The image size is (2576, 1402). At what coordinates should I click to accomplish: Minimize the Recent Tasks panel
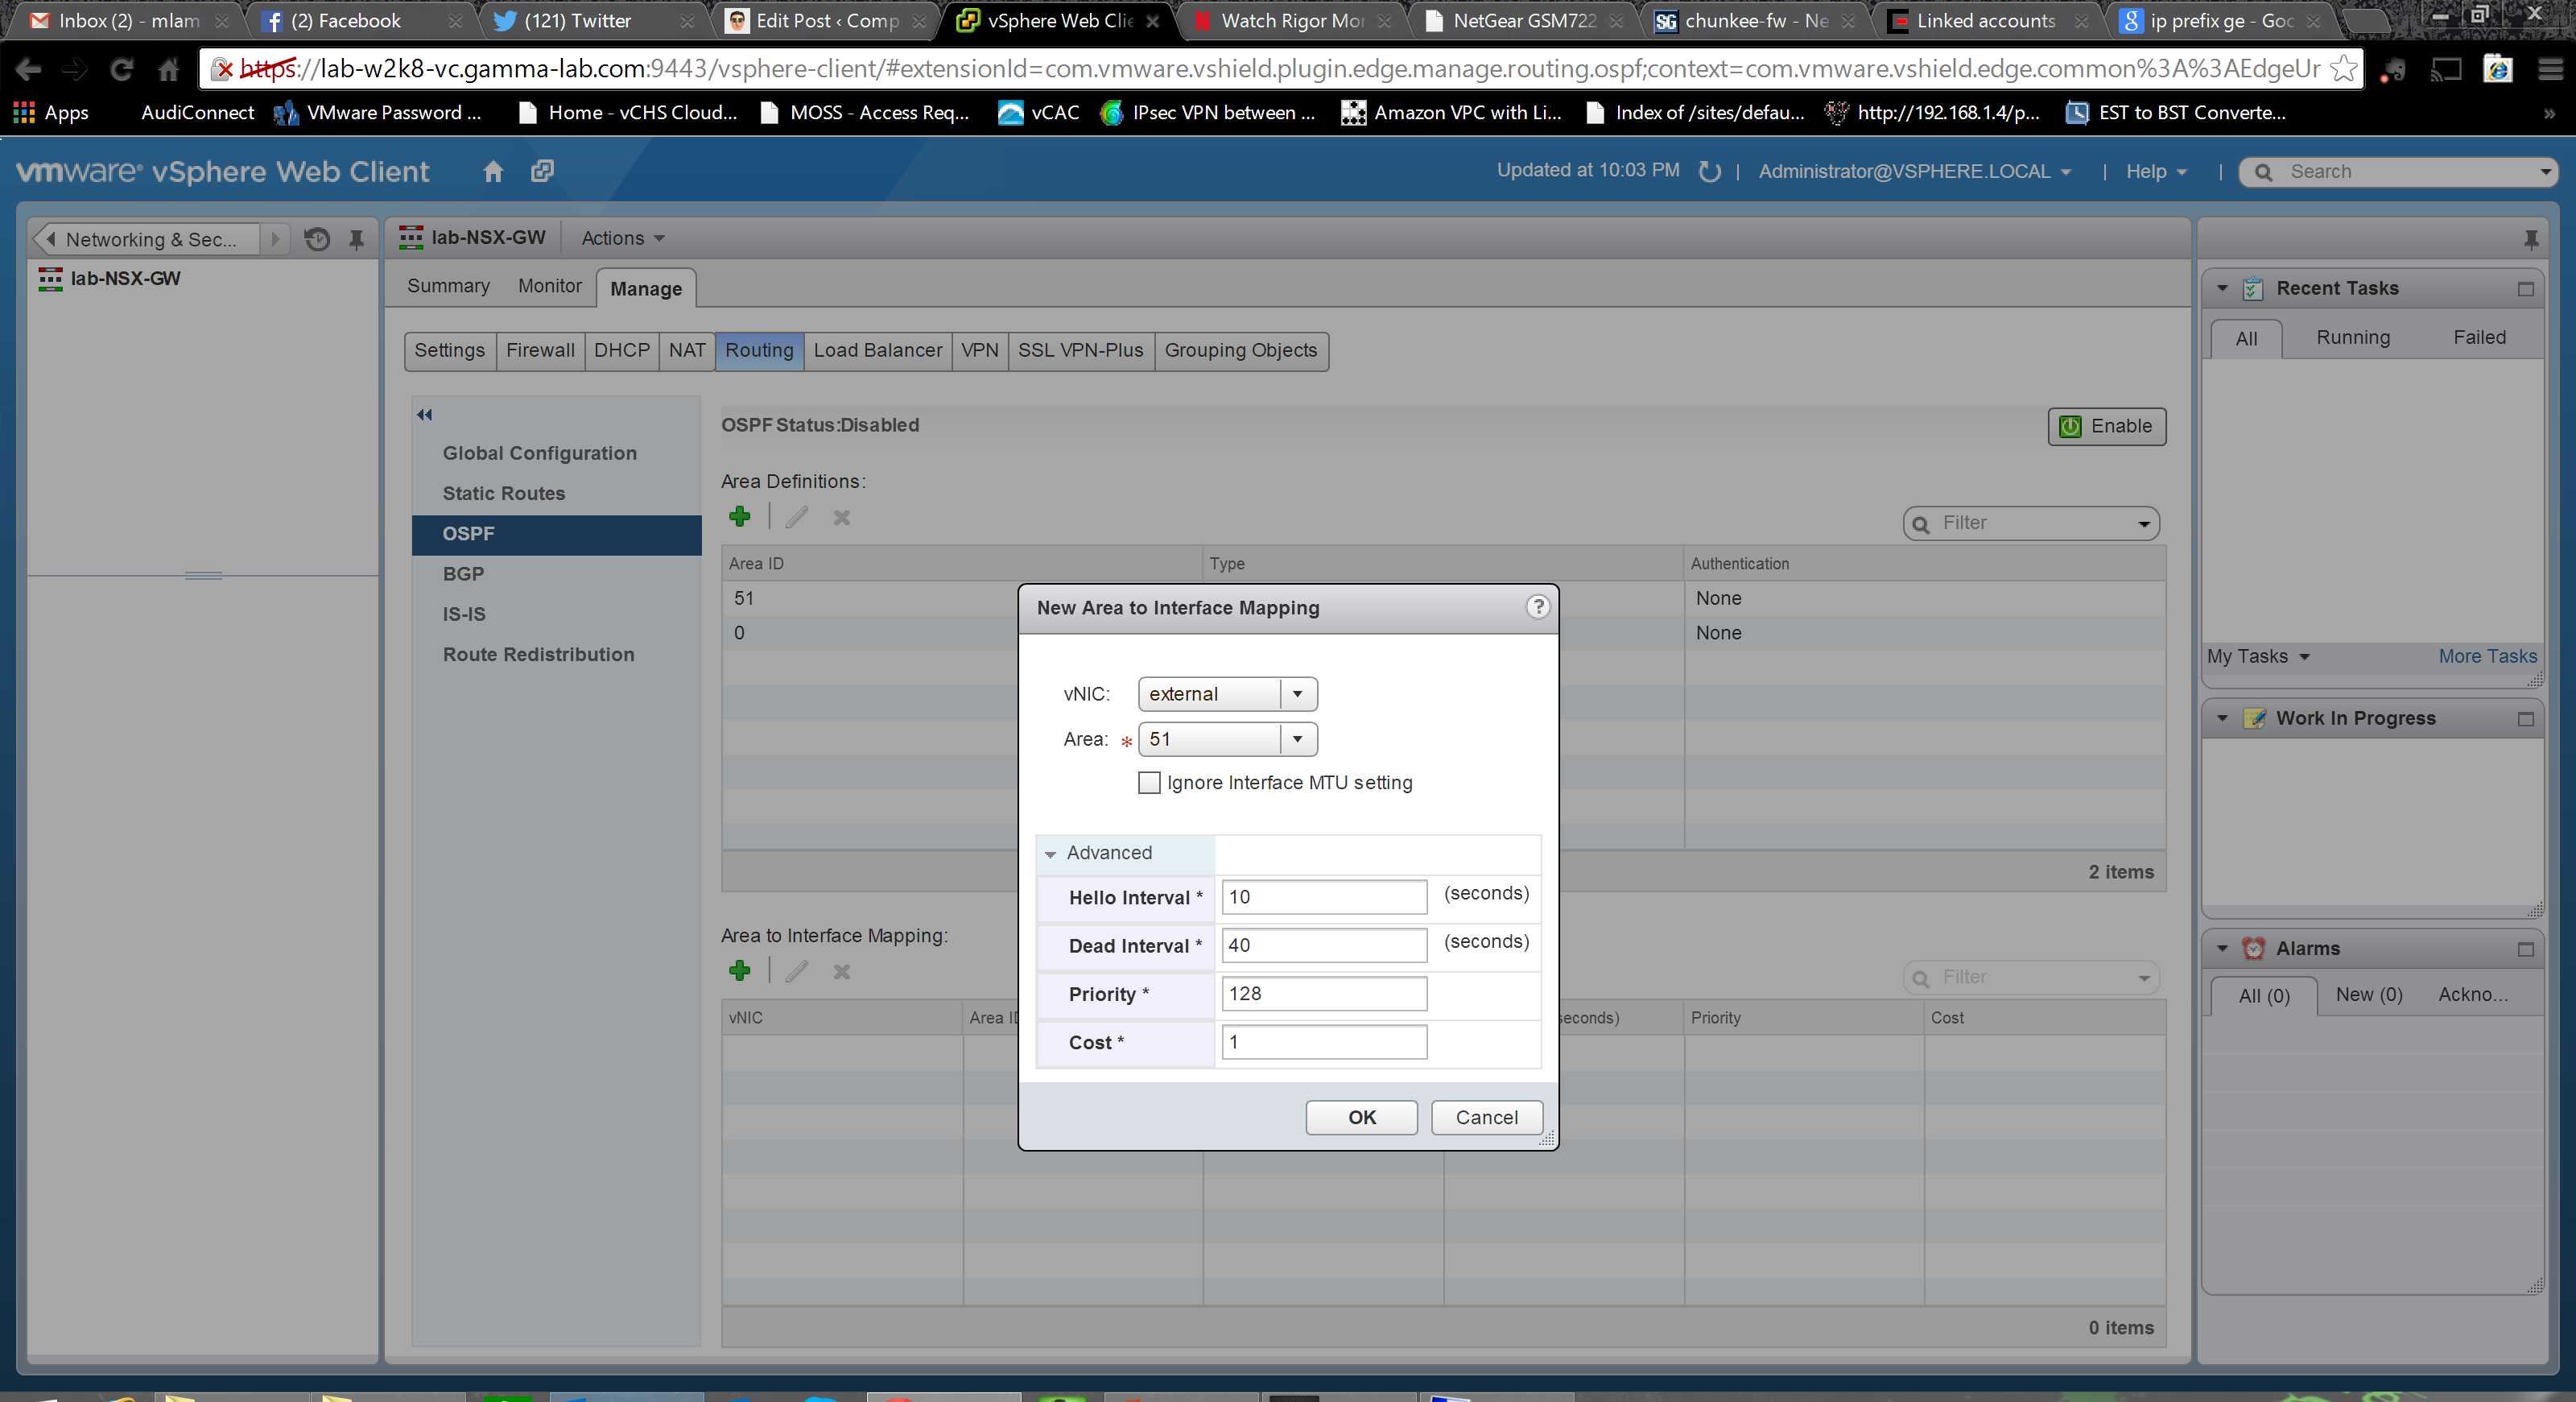pyautogui.click(x=2525, y=289)
